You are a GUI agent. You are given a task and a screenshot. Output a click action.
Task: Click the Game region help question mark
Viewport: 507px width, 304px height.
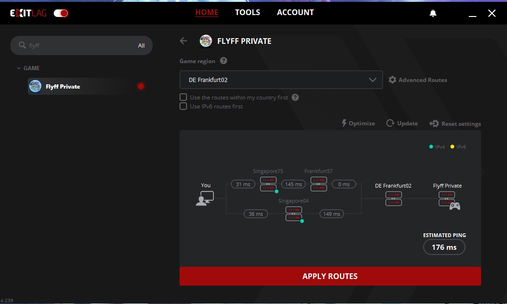223,61
